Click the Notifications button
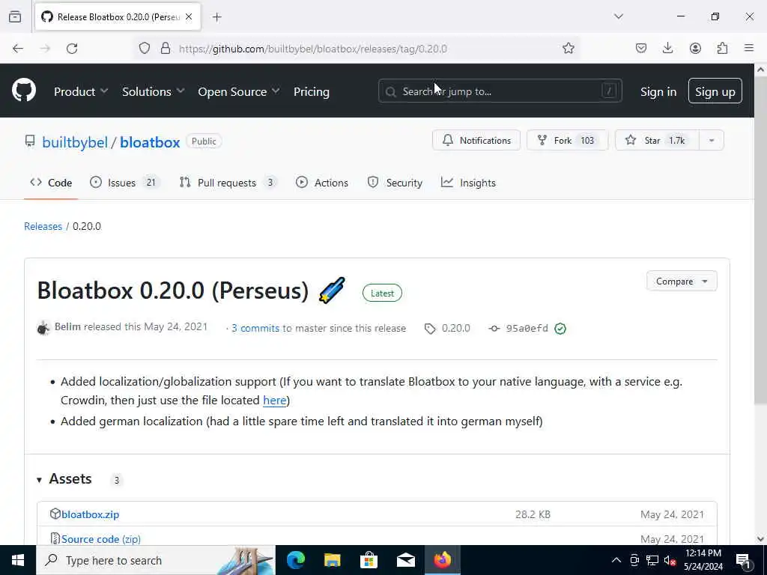 pos(476,140)
